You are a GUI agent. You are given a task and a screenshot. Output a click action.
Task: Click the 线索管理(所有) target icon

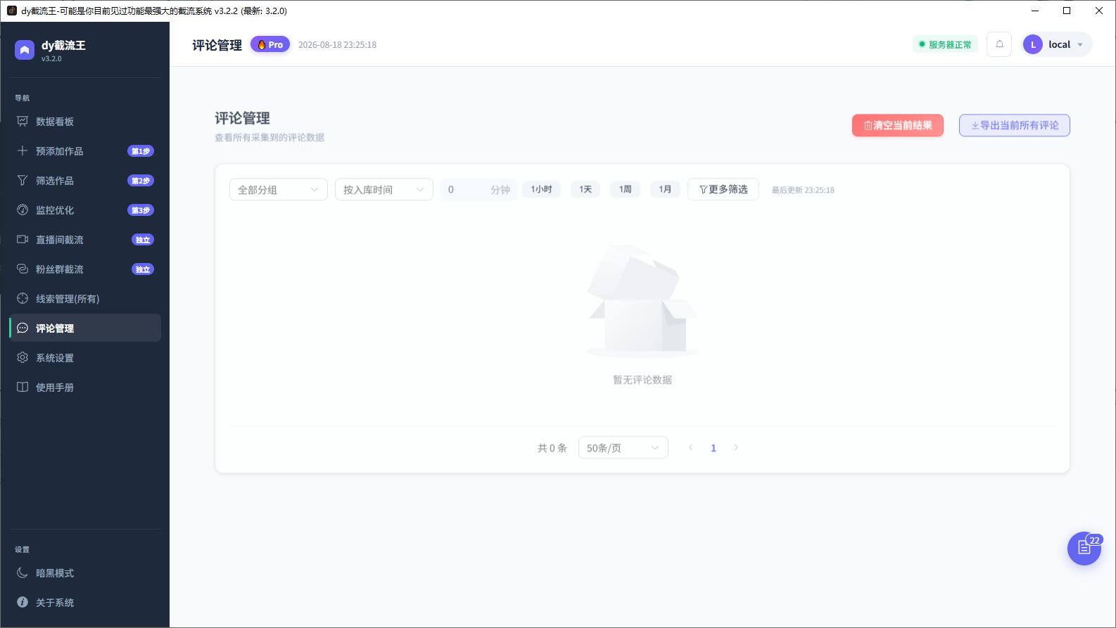pos(23,299)
